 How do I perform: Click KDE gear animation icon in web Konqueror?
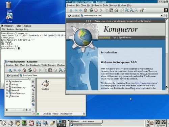[x=166, y=10]
